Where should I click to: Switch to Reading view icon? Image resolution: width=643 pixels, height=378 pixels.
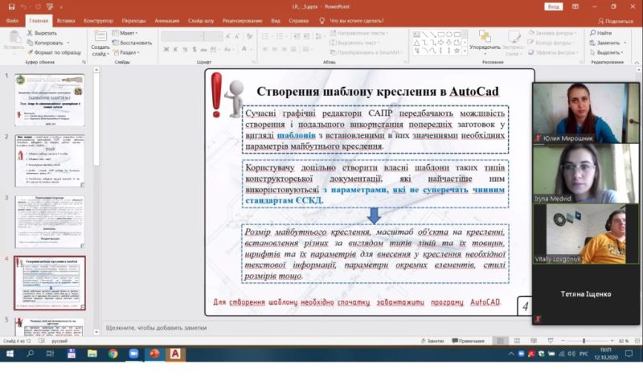(534, 341)
